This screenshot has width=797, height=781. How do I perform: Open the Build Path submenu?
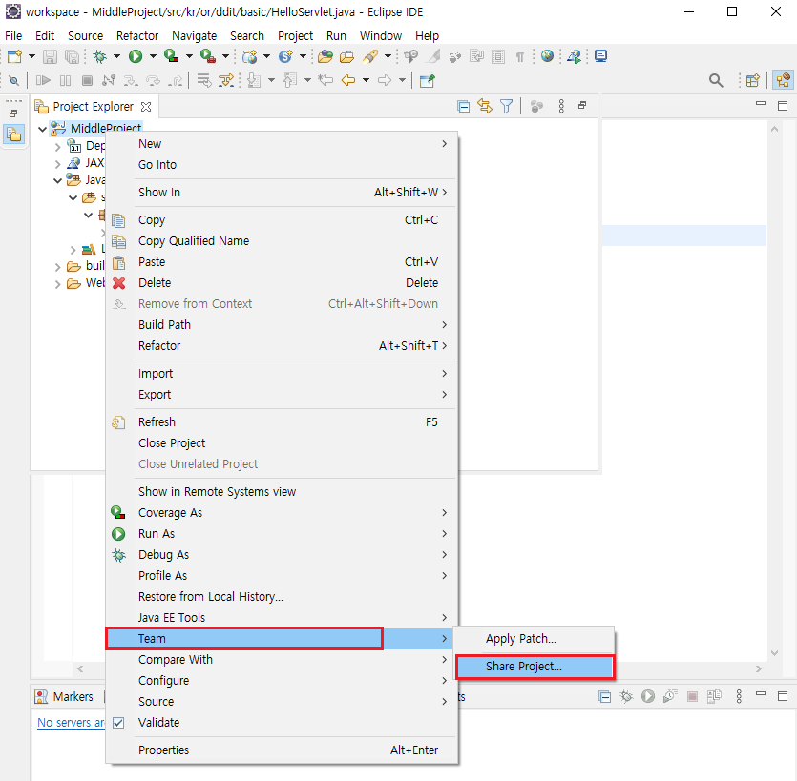tap(283, 324)
